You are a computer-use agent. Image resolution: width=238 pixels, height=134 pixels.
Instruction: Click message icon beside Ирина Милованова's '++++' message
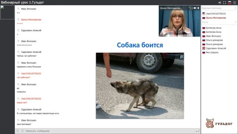pyautogui.click(x=18, y=20)
